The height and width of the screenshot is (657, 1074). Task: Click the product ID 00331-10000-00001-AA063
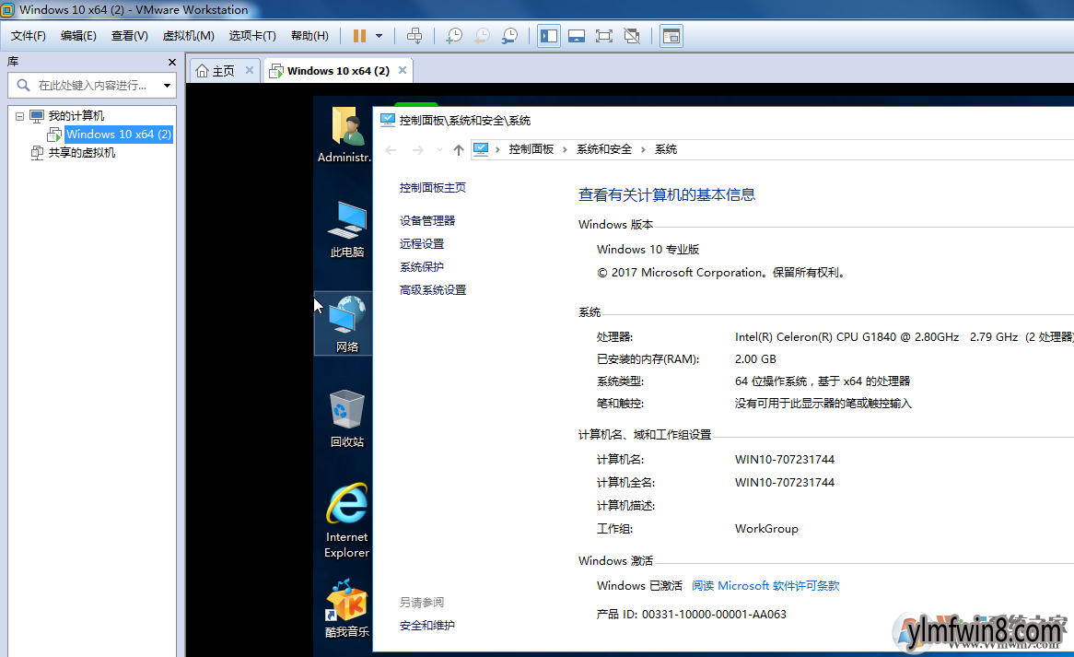[x=714, y=615]
